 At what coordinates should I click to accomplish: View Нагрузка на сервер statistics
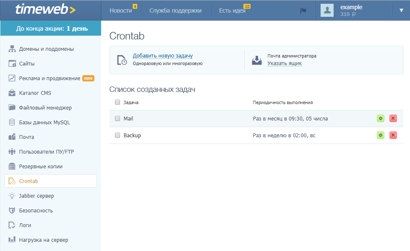click(43, 240)
